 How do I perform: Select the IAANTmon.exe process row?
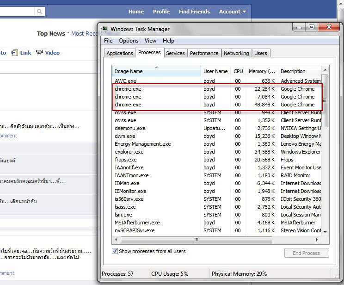[217, 175]
